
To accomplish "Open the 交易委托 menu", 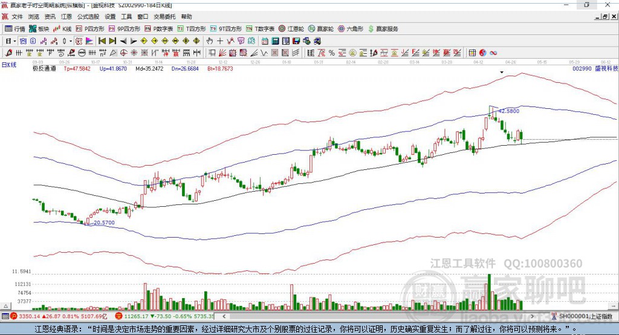I will (x=164, y=16).
